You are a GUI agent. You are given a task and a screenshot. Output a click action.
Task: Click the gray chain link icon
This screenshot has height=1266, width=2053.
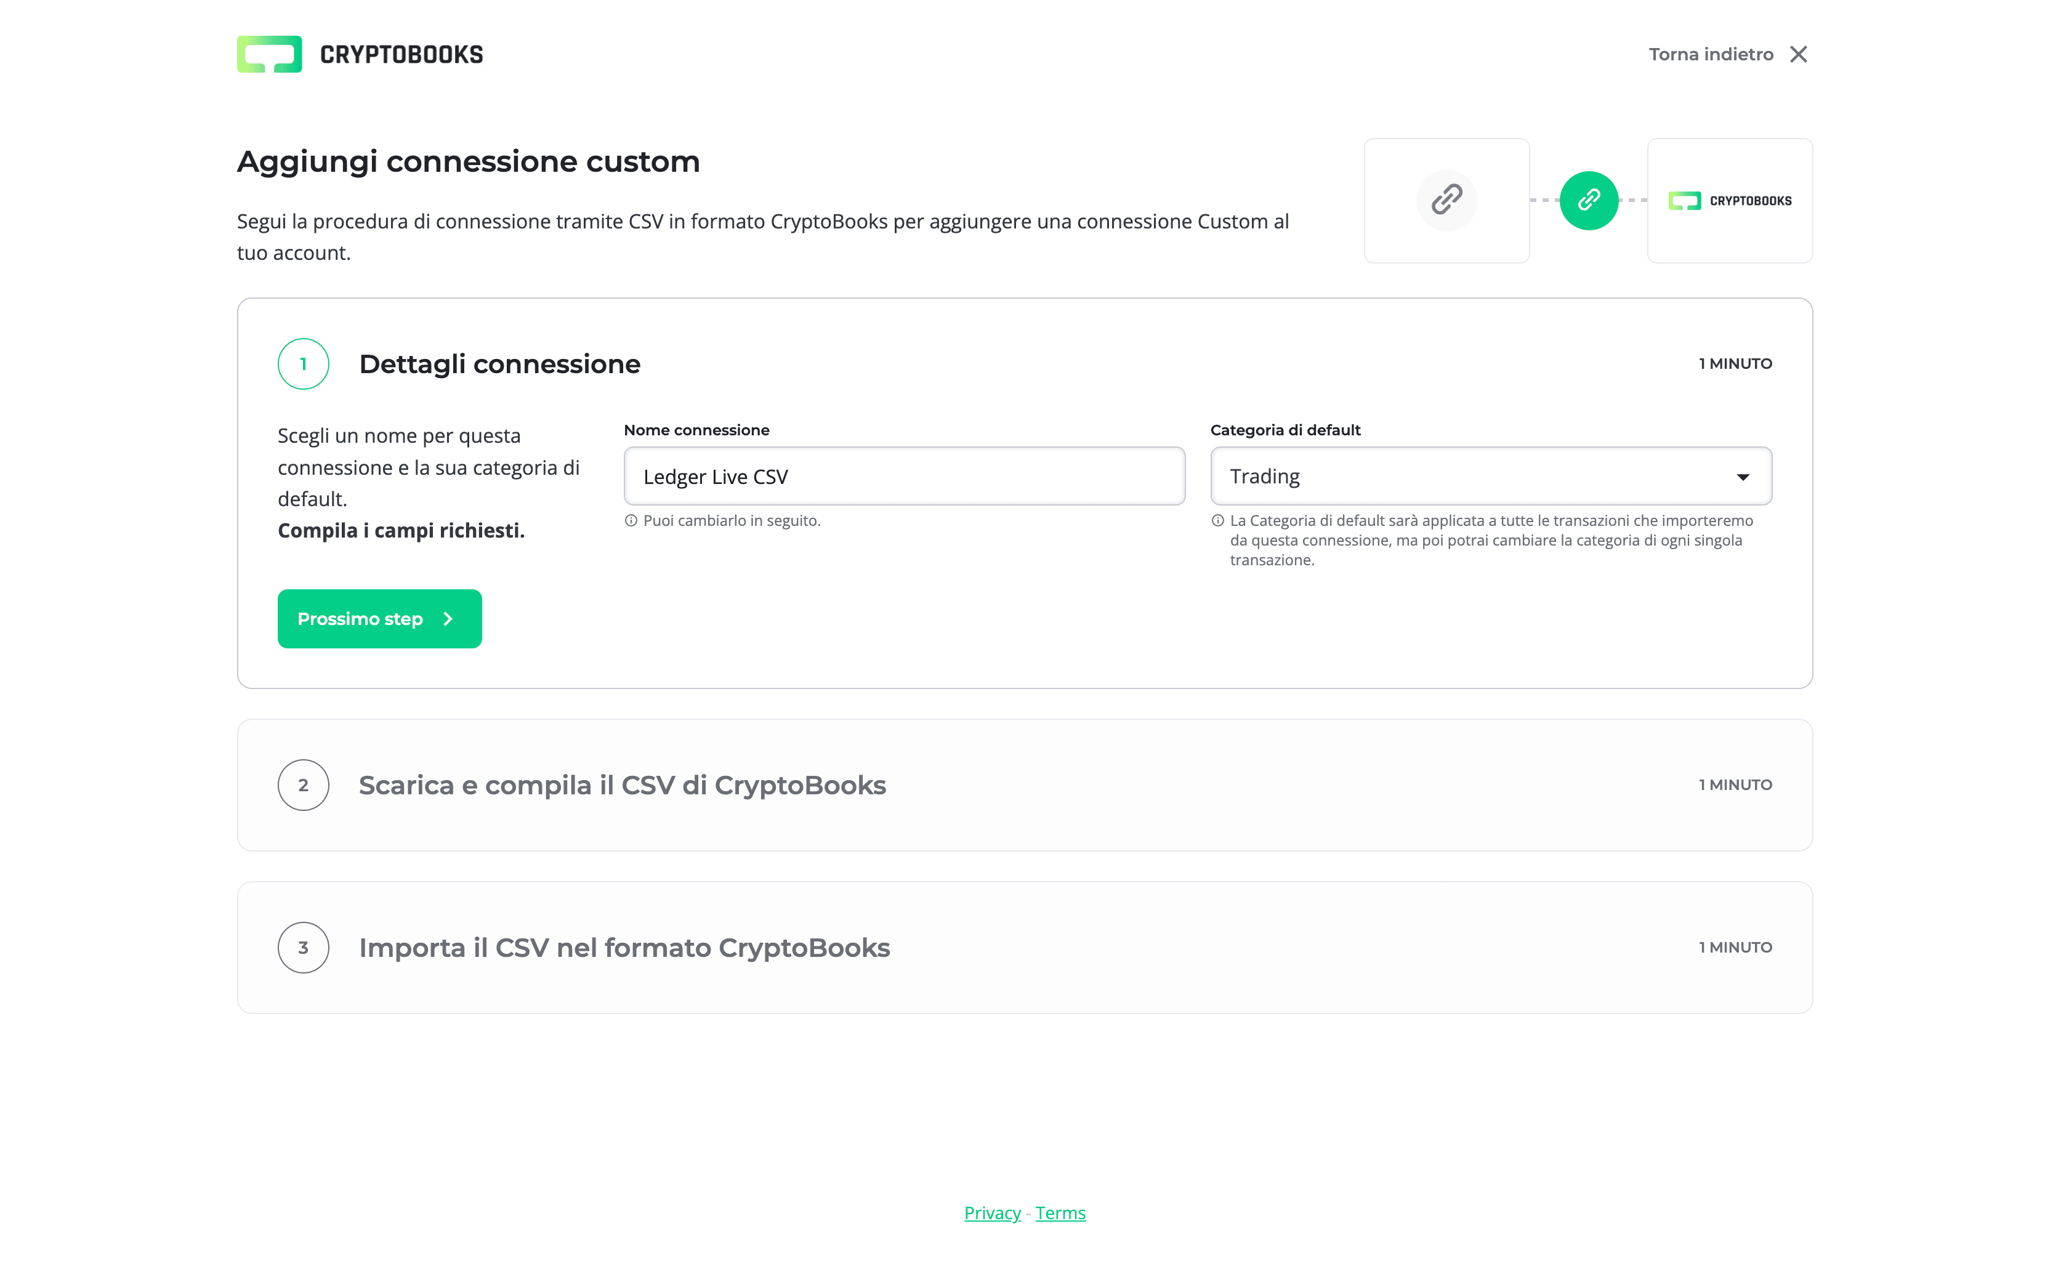[1446, 200]
